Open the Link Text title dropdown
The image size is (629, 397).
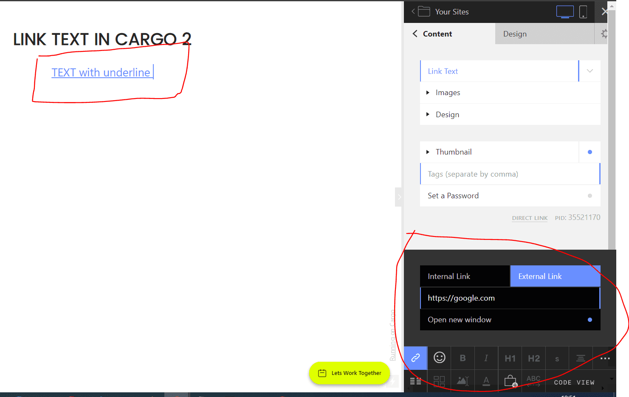(590, 71)
